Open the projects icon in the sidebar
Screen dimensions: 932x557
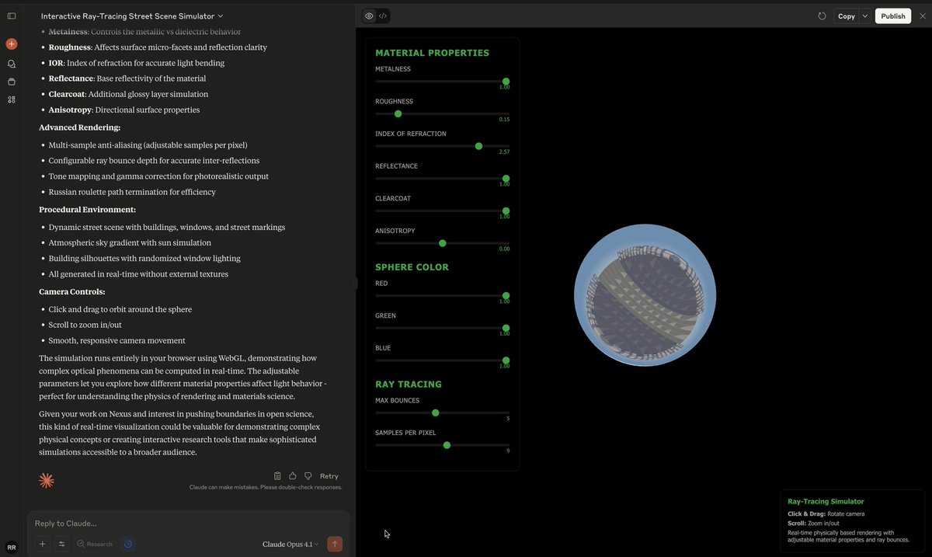(12, 82)
